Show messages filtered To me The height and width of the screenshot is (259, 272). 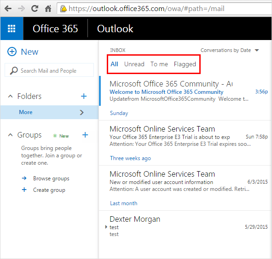(x=159, y=64)
